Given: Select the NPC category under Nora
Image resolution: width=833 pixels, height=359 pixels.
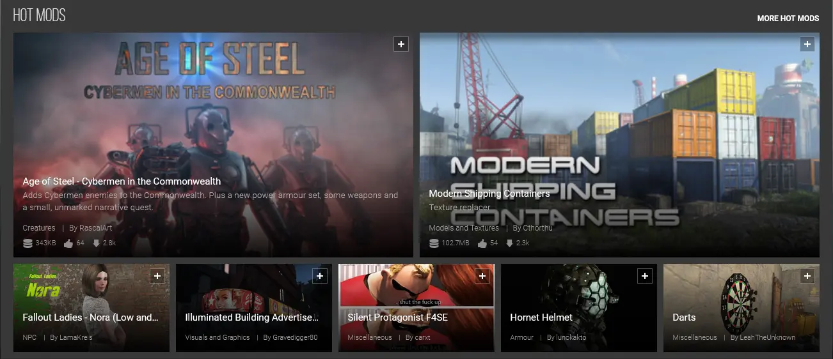Looking at the screenshot, I should [x=29, y=337].
